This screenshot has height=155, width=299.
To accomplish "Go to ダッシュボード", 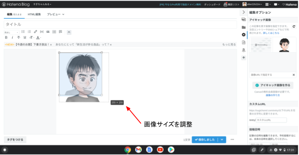I will [212, 5].
